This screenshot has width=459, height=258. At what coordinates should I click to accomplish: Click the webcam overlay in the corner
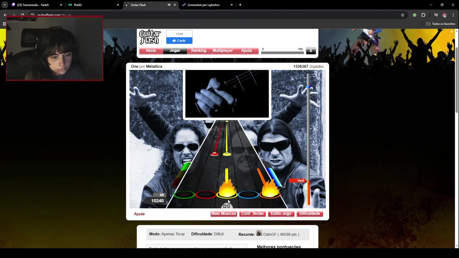tap(55, 48)
